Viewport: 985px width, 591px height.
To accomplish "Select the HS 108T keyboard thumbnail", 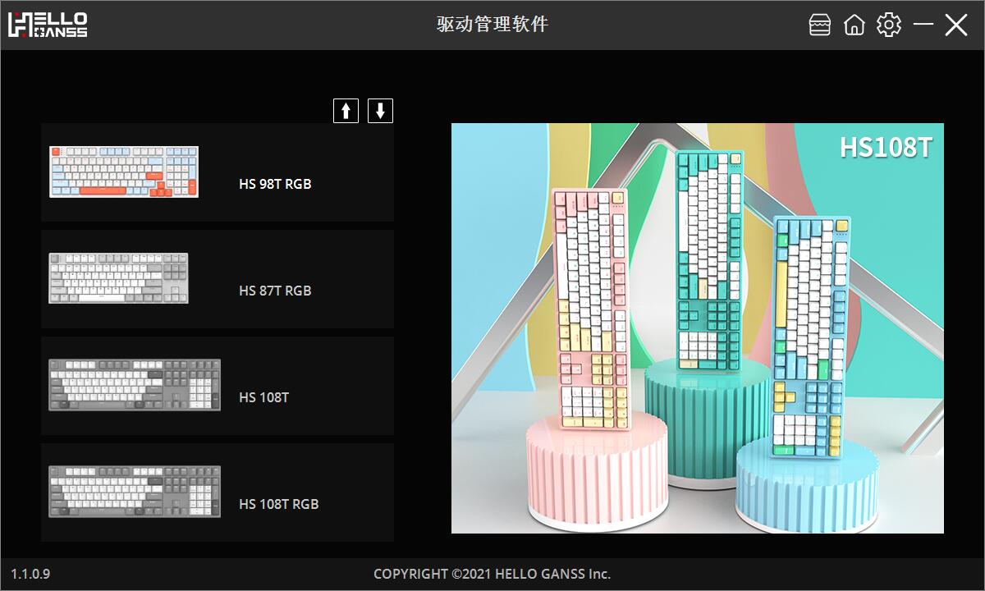I will tap(135, 385).
